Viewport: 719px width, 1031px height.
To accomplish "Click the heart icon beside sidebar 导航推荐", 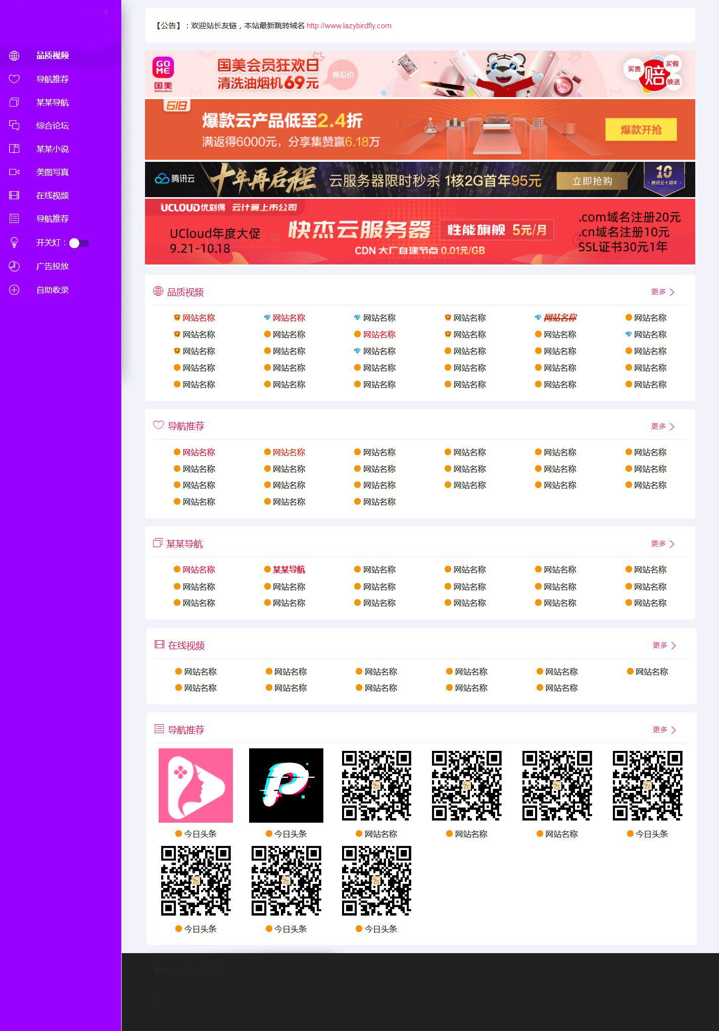I will tap(14, 79).
